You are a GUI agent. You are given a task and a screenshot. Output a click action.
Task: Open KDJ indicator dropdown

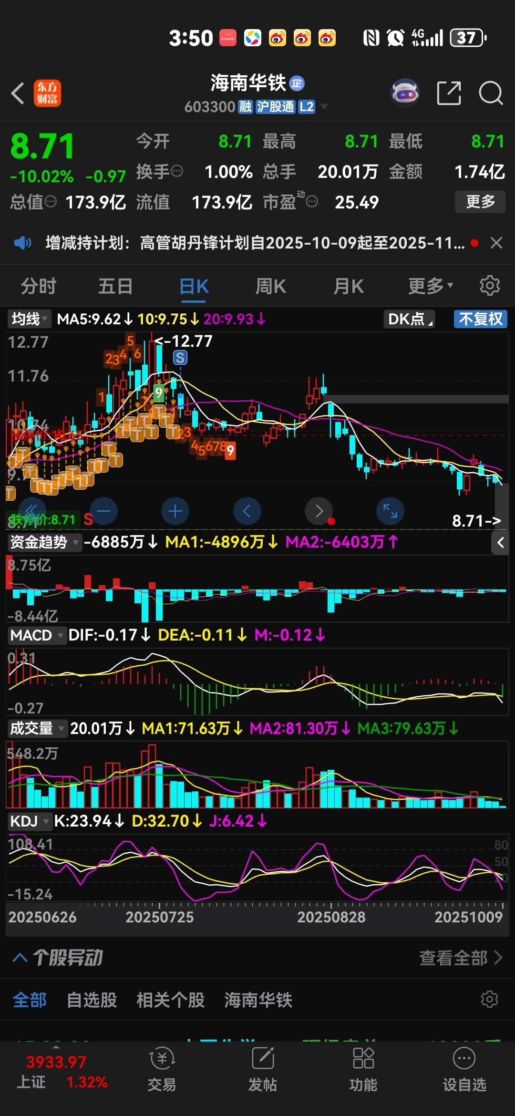[30, 821]
